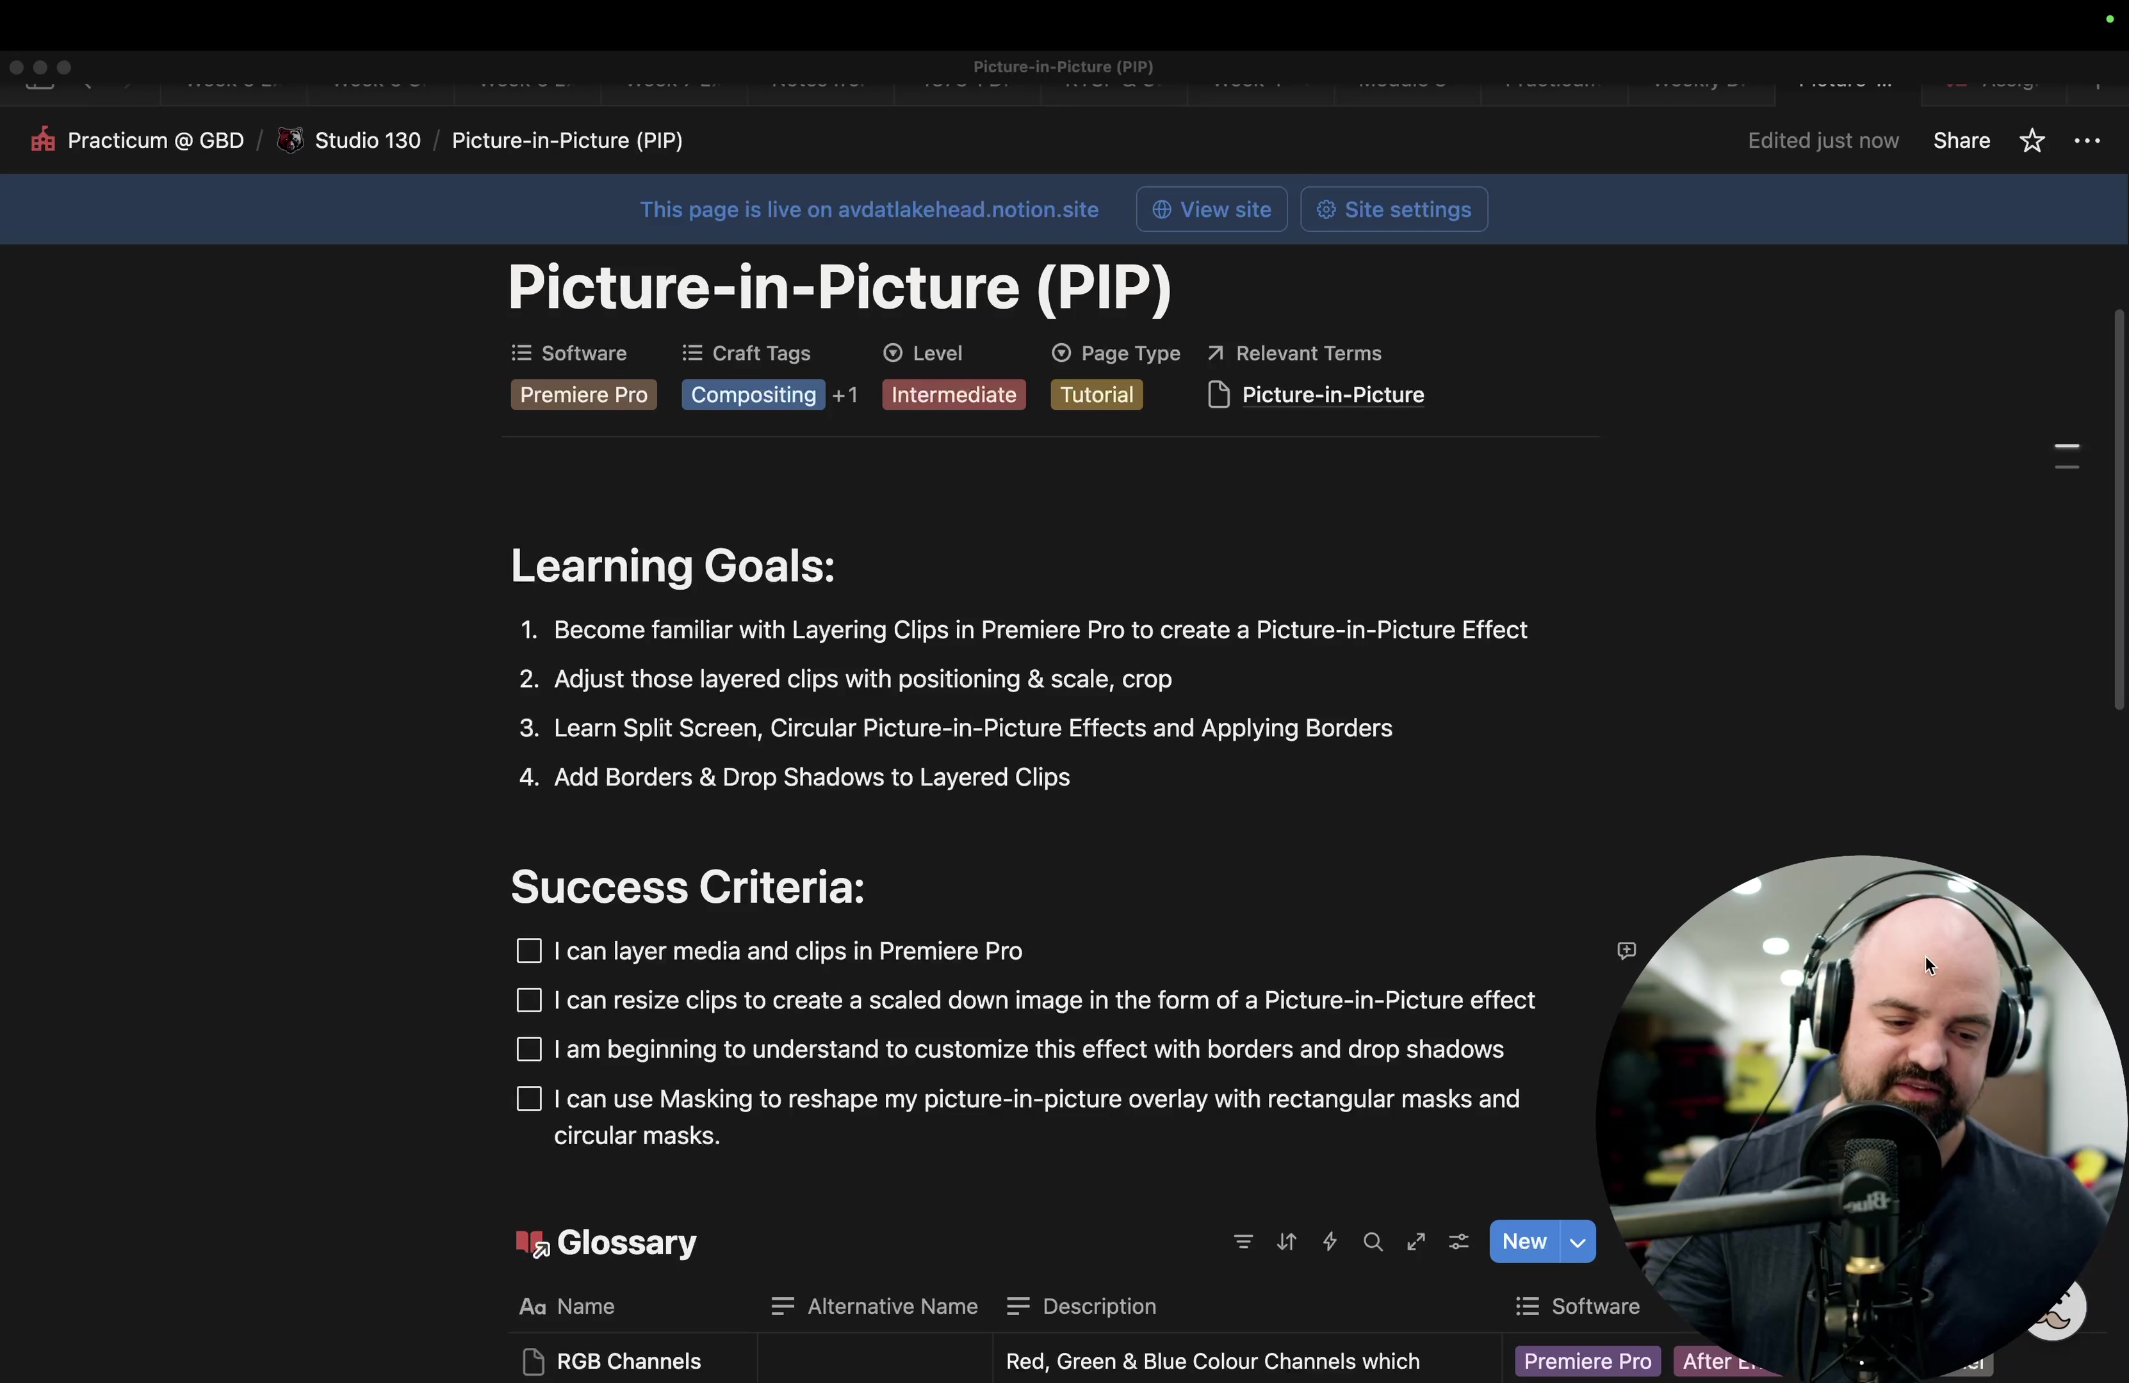Open the Glossary view settings icon
Screen dimensions: 2129x1383
(x=1458, y=1241)
